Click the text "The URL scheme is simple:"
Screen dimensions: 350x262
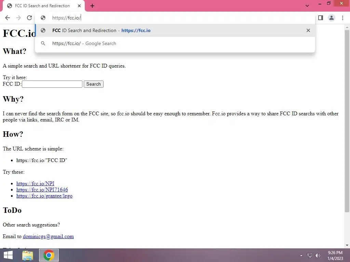tap(33, 149)
